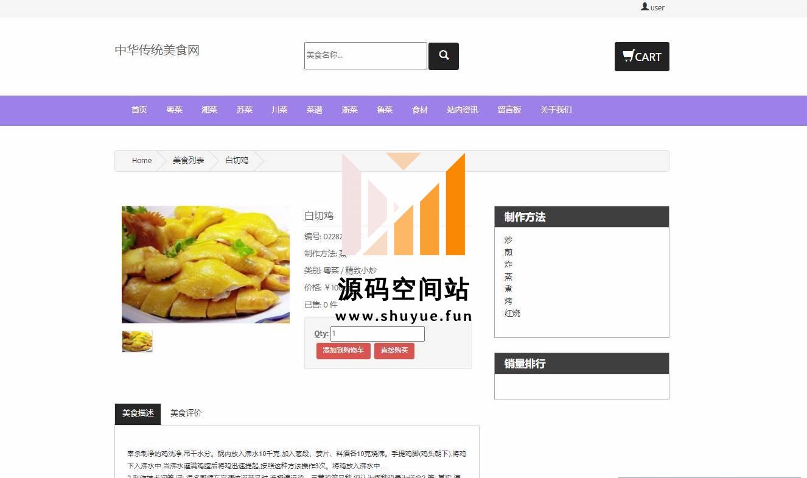
Task: Open 关于我们 in the navigation
Action: pyautogui.click(x=556, y=110)
